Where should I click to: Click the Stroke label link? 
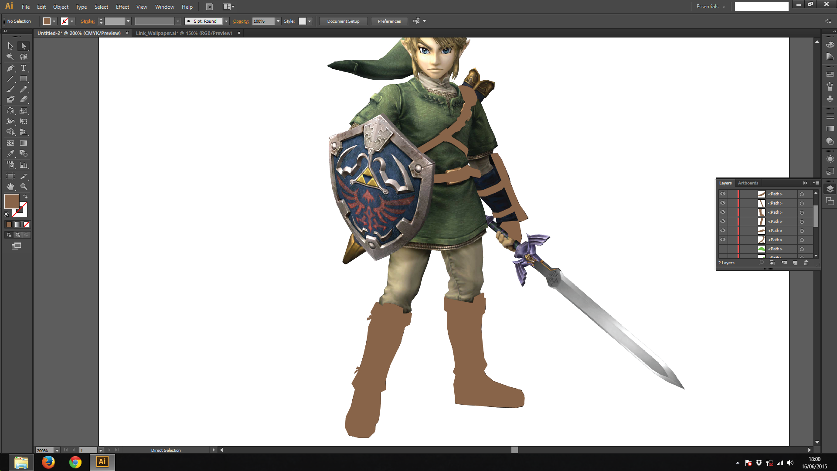(x=88, y=21)
